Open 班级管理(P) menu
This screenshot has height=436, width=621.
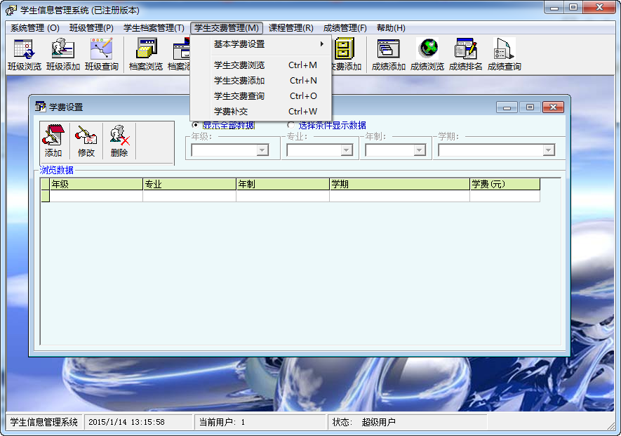pyautogui.click(x=91, y=28)
